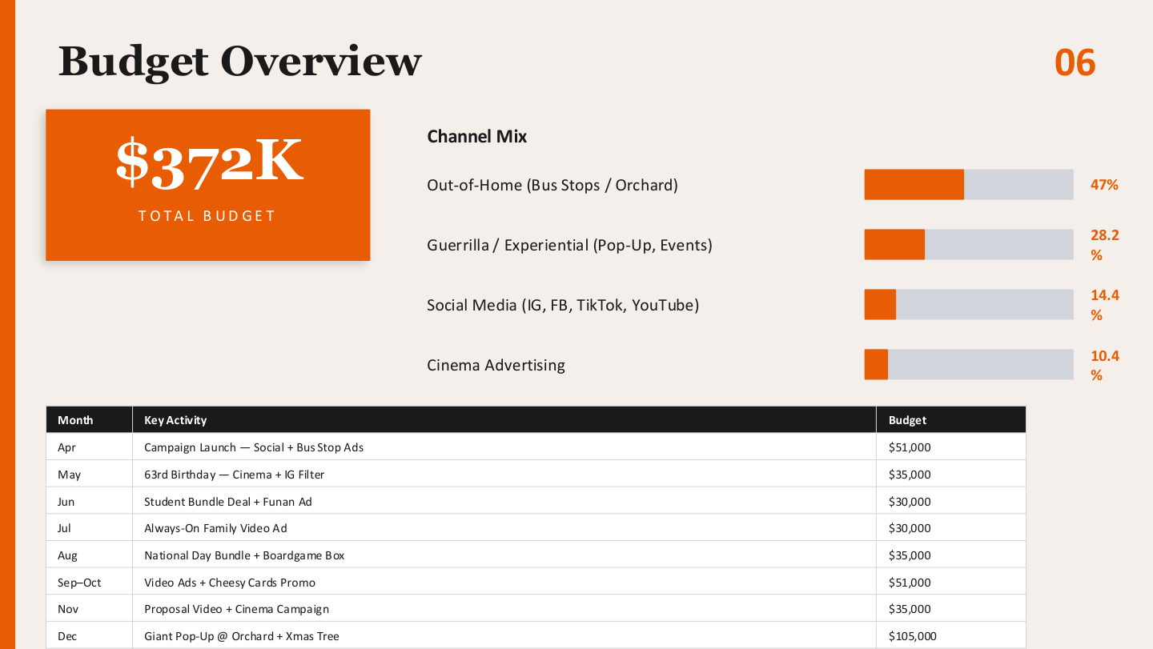Click the Guerrilla / Experiential progress bar
This screenshot has height=649, width=1153.
tap(968, 244)
